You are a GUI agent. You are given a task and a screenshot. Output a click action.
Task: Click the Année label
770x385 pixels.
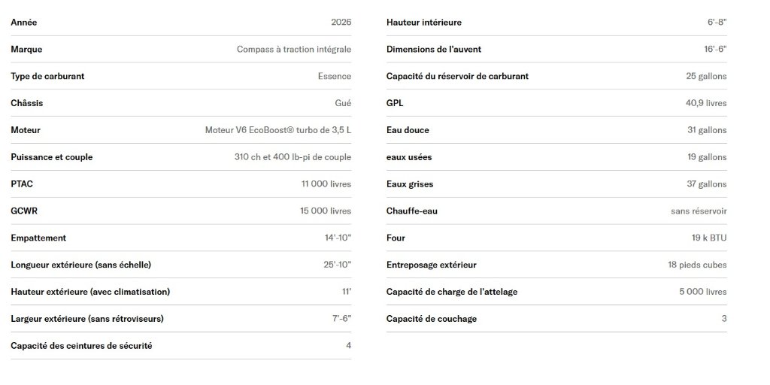pos(23,22)
